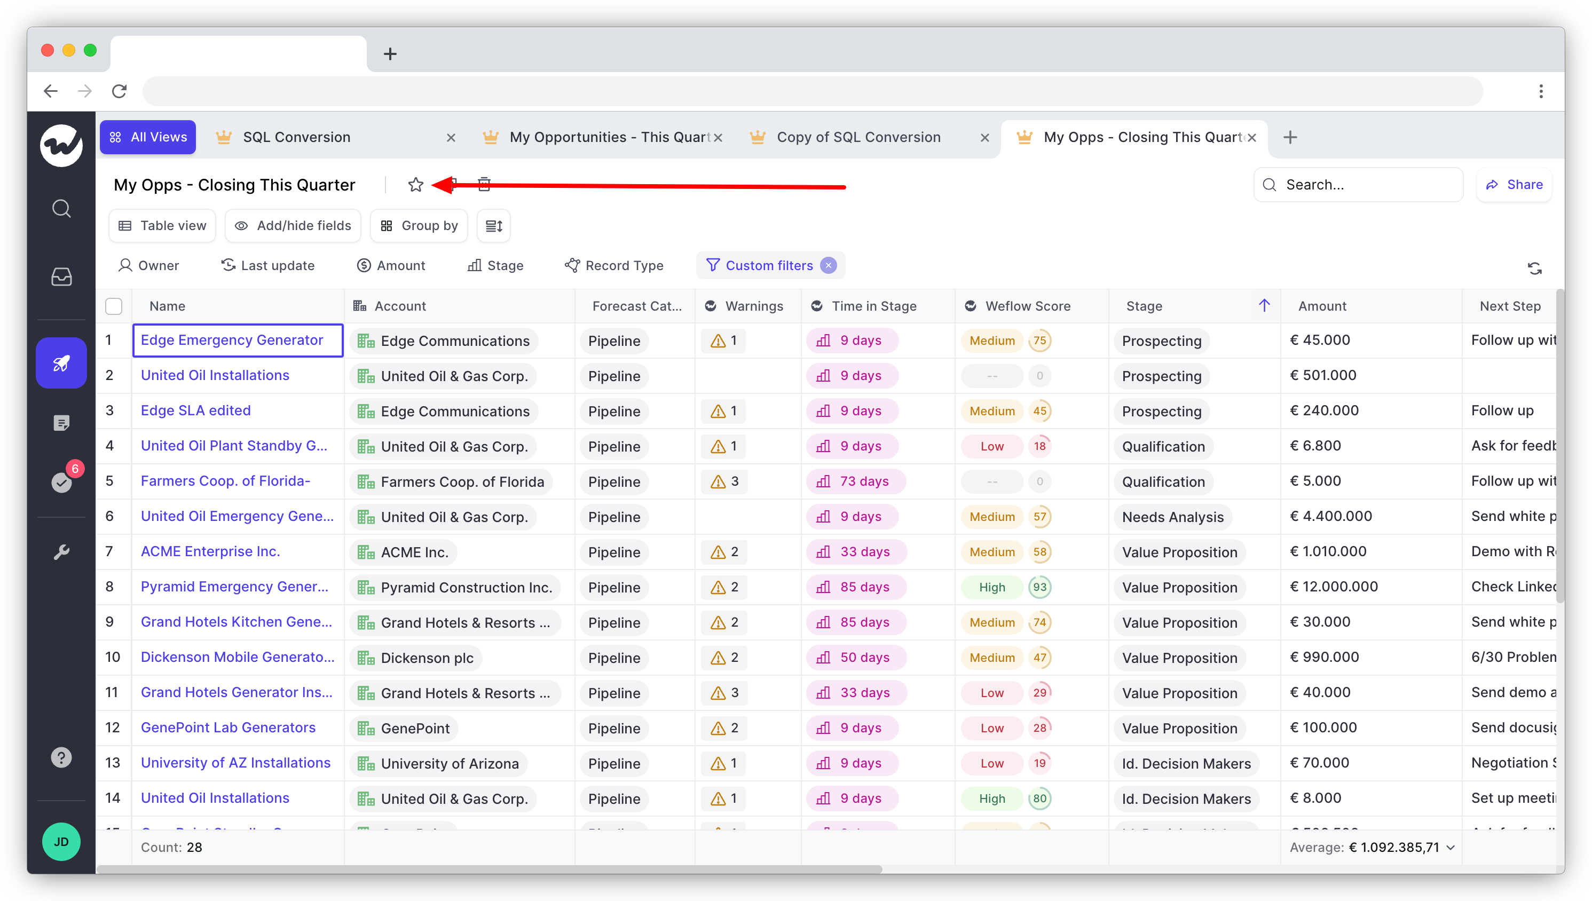Switch to Copy of SQL Conversion tab
The width and height of the screenshot is (1592, 901).
click(x=858, y=137)
